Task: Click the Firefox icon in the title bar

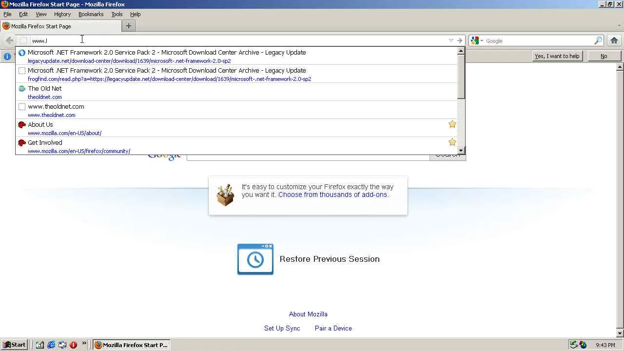Action: pos(4,4)
